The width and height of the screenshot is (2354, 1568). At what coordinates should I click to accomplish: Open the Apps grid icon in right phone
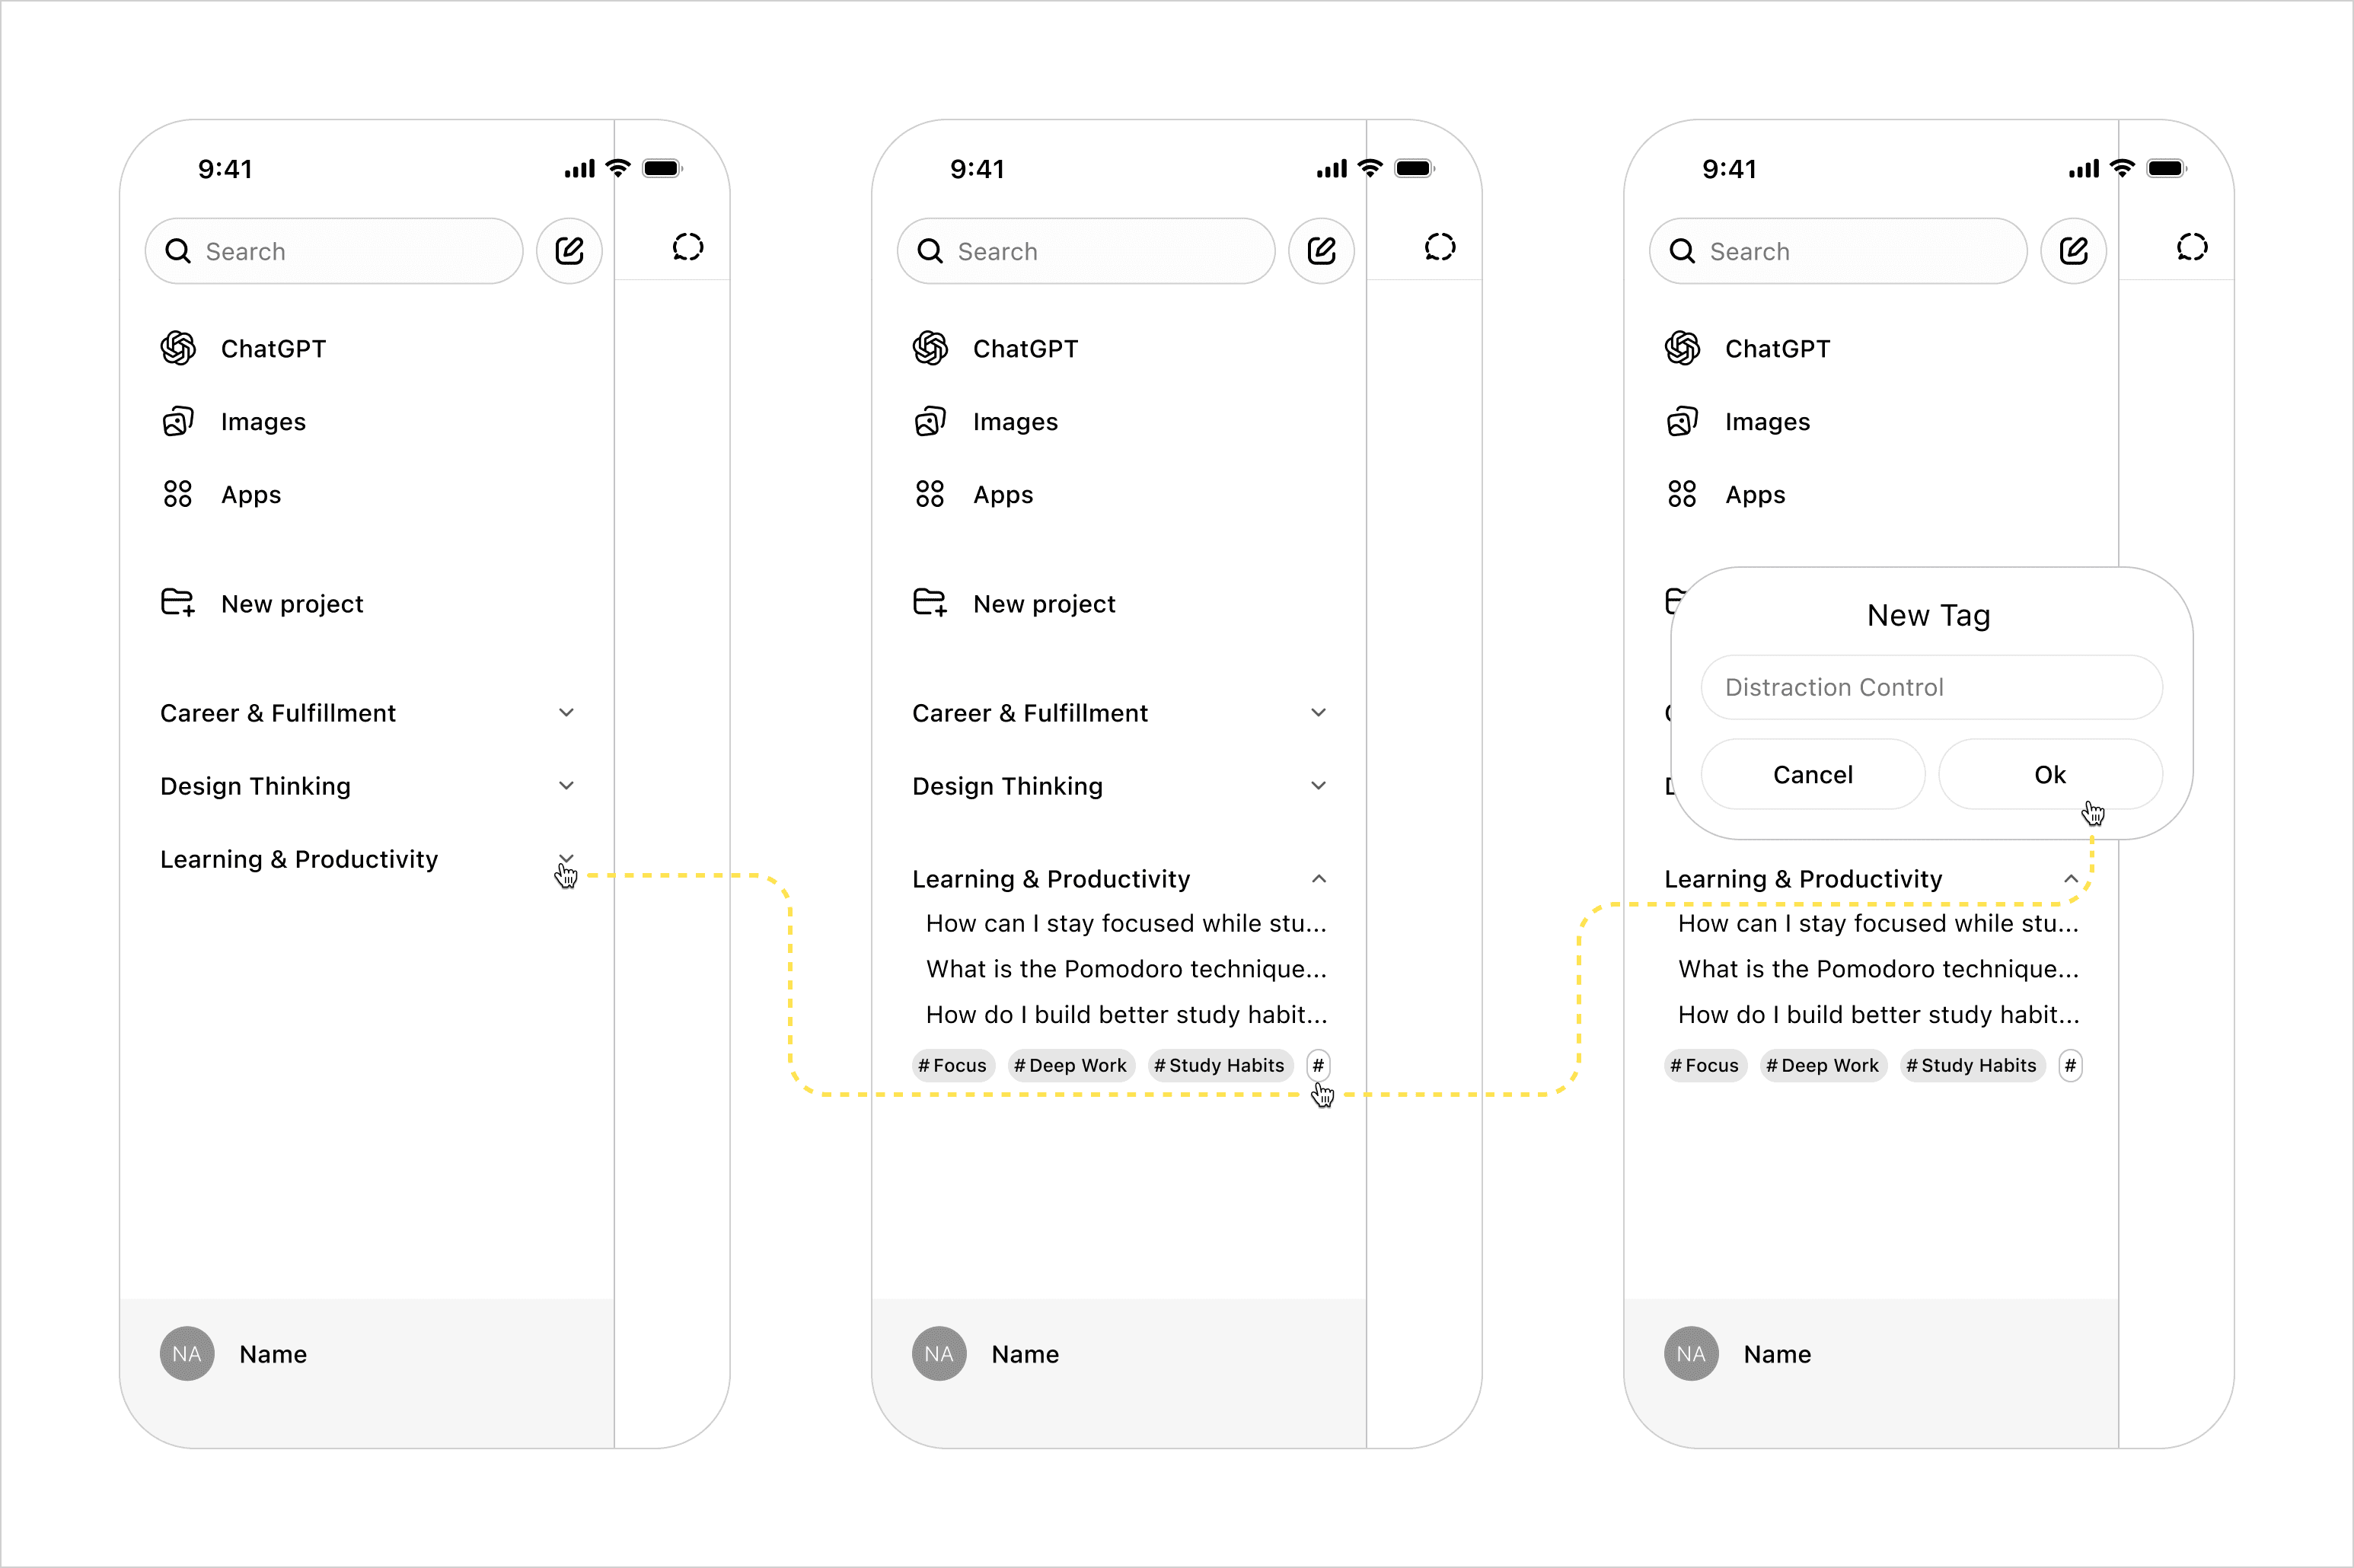[1681, 494]
